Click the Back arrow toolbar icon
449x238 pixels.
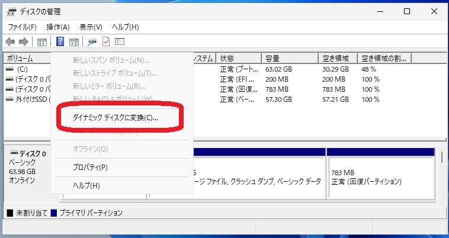10,42
